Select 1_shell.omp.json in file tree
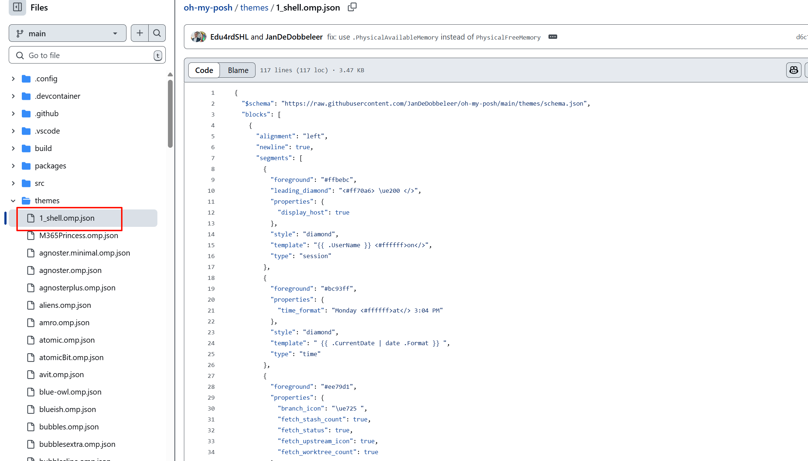Screen dimensions: 808x461 tap(83, 218)
